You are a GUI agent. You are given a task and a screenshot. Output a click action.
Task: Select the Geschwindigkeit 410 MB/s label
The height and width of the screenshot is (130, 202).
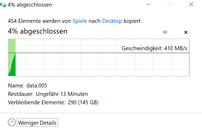click(x=155, y=48)
